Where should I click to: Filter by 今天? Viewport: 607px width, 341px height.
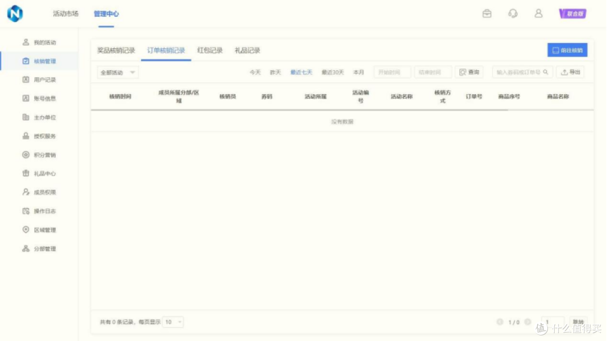255,72
